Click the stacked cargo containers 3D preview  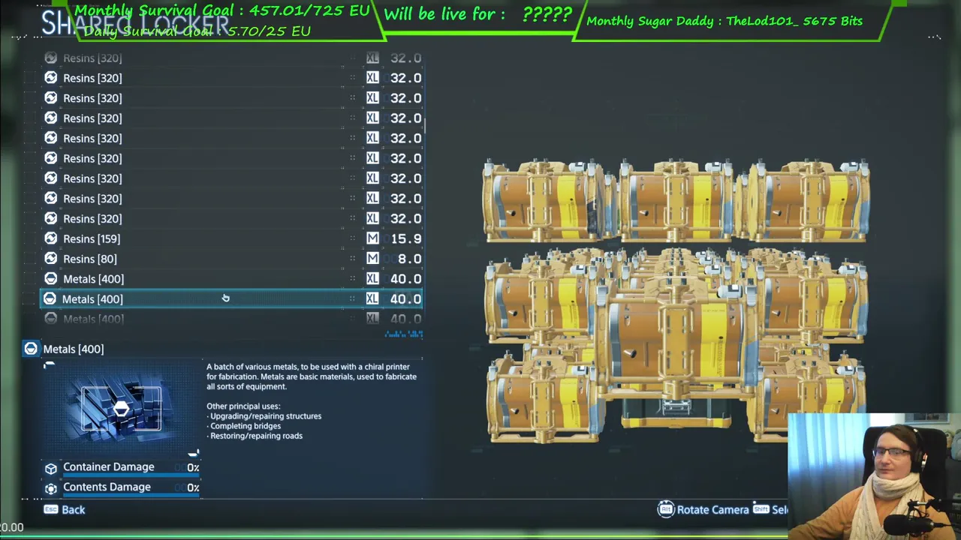(x=676, y=300)
